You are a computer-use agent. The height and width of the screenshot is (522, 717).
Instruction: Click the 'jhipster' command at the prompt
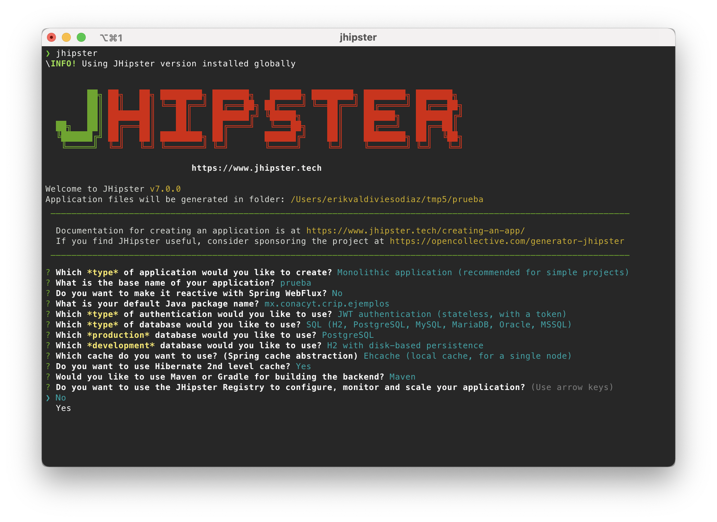point(77,53)
